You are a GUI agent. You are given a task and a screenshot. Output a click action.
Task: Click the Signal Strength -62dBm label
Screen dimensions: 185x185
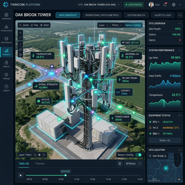tap(46, 86)
